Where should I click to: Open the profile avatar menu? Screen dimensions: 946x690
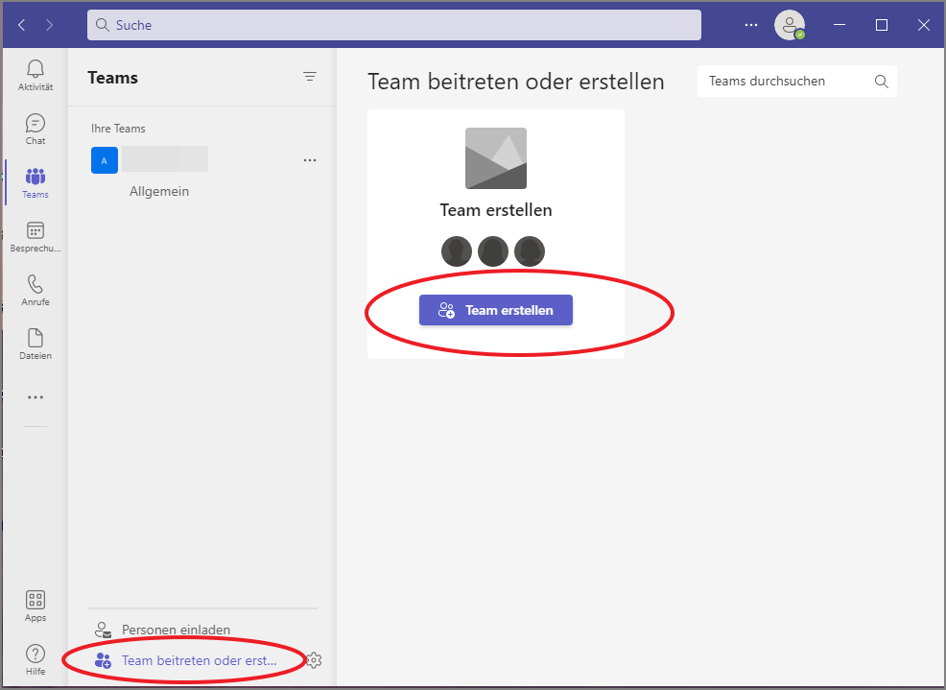click(790, 25)
